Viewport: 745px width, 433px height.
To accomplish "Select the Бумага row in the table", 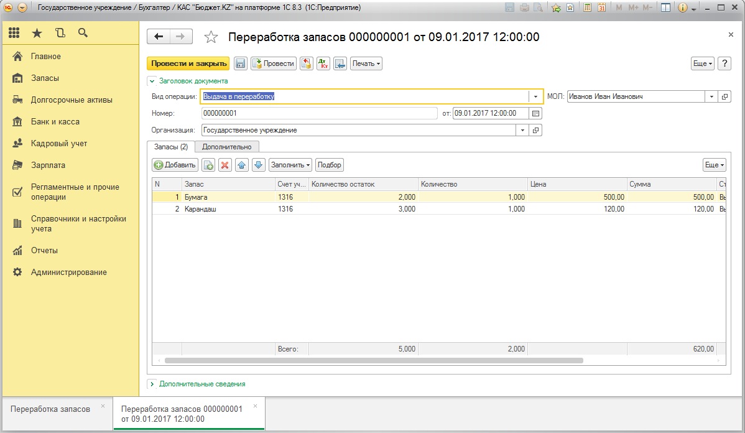I will point(438,197).
